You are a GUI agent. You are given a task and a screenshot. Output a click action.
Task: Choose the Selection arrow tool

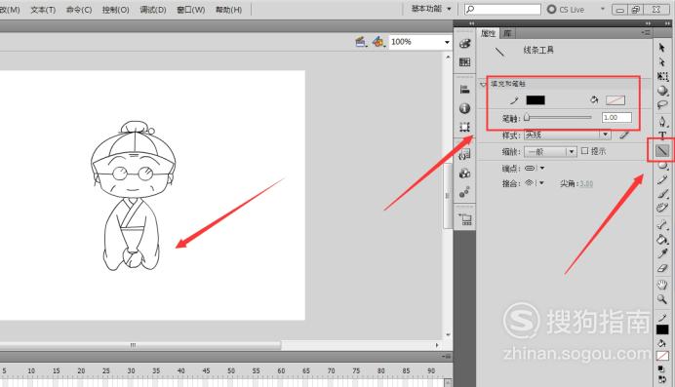662,48
